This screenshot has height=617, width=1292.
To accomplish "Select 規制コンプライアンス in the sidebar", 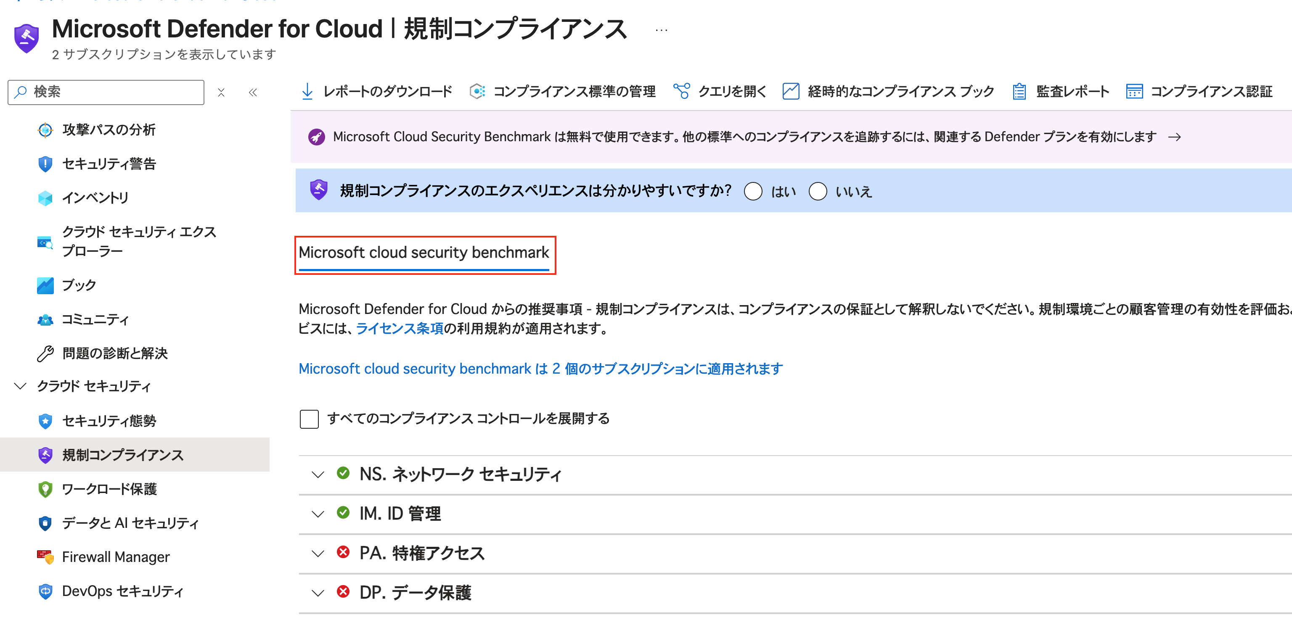I will click(x=135, y=455).
